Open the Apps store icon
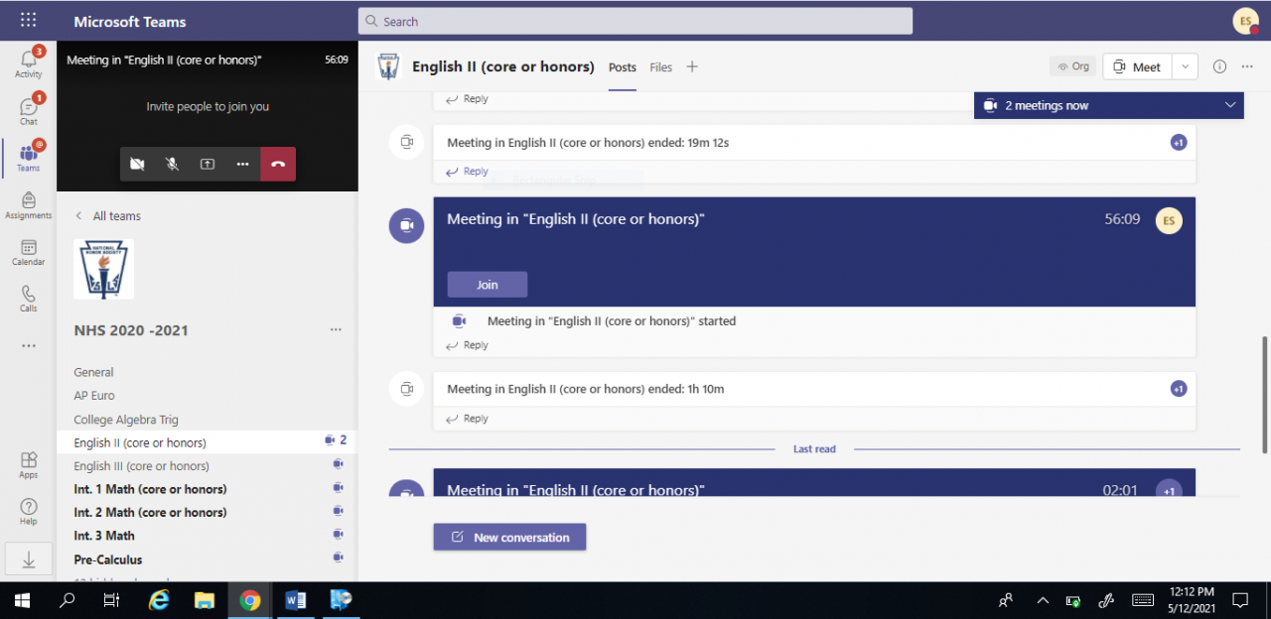 click(x=28, y=464)
